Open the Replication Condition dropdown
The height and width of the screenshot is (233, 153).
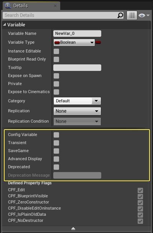tap(77, 121)
